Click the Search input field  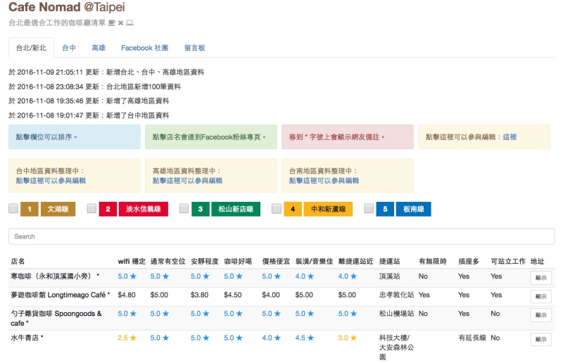(281, 236)
